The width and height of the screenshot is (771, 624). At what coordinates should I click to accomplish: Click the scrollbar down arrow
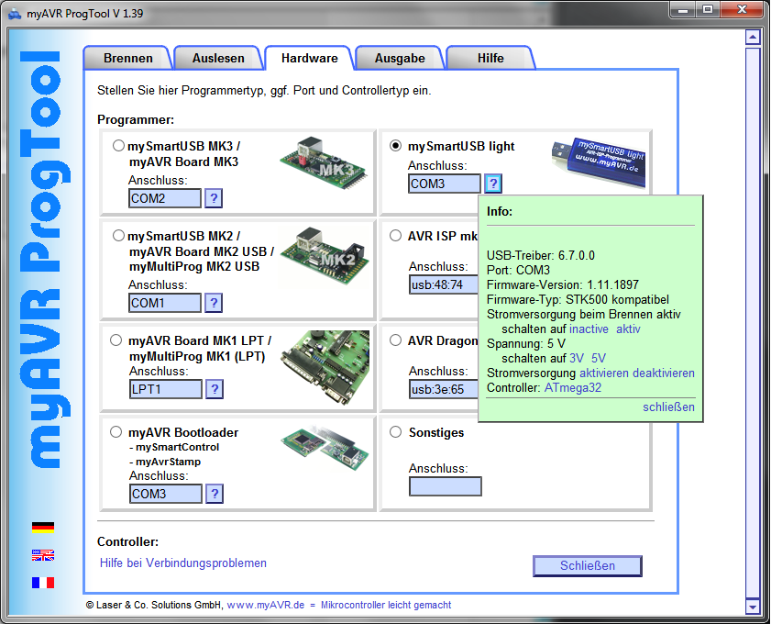(x=753, y=607)
